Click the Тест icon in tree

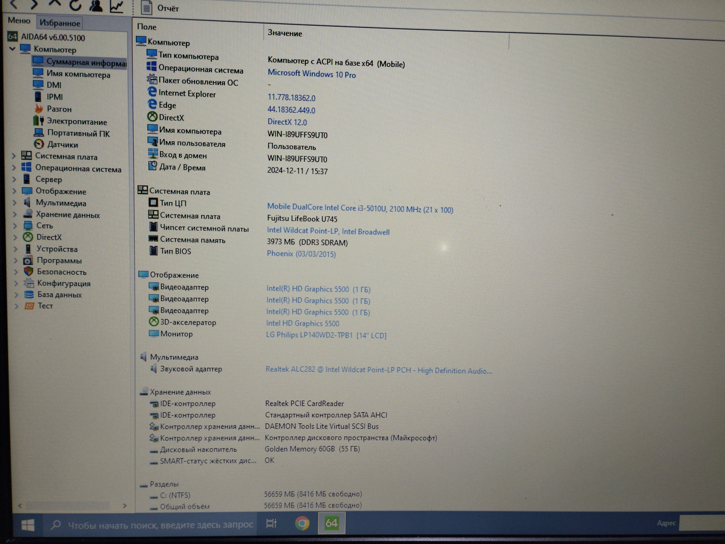point(29,306)
